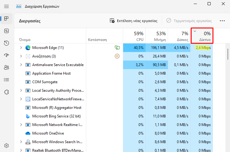Image resolution: width=230 pixels, height=152 pixels.
Task: Open the Users page icon
Action: tap(6, 68)
